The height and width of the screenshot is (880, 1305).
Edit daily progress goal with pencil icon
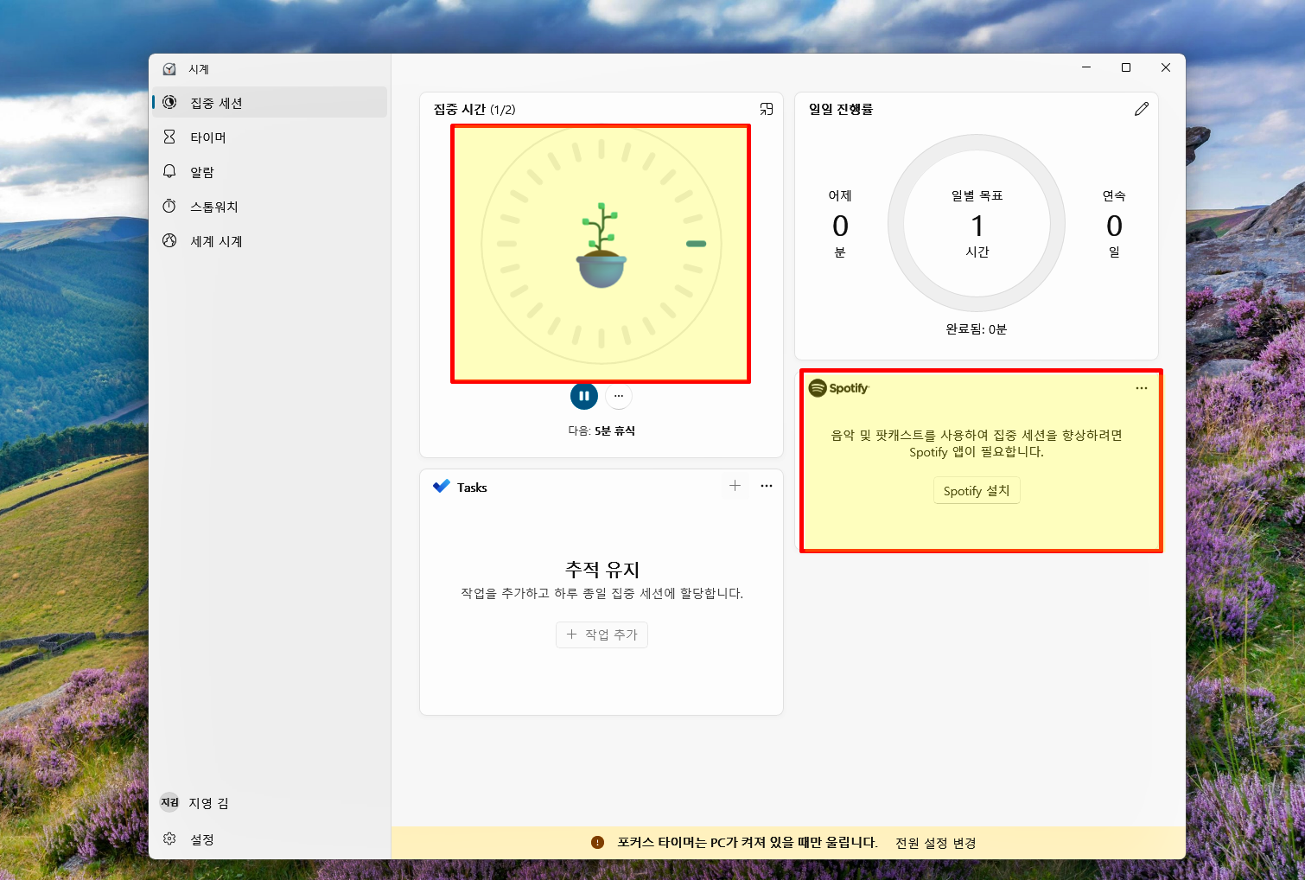pyautogui.click(x=1142, y=109)
